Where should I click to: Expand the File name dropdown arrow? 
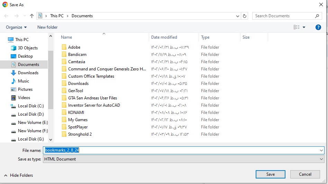tap(321, 151)
